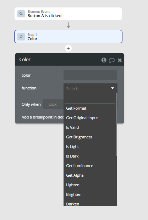This screenshot has width=148, height=220.
Task: Choose the Brighten function
Action: tap(74, 194)
